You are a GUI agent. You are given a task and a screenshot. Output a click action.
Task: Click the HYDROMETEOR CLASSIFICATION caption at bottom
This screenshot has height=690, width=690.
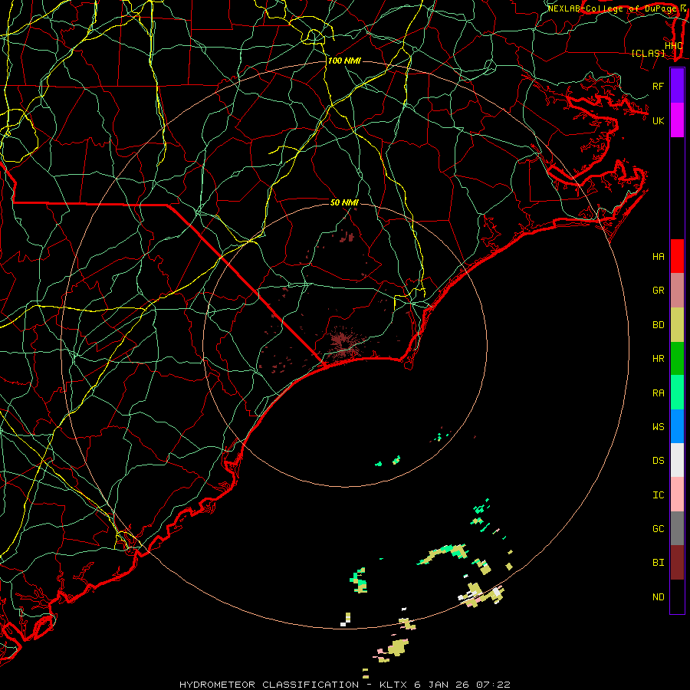coord(344,685)
